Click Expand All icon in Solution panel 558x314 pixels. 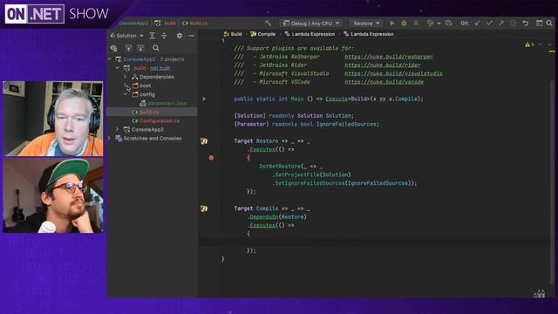coord(152,36)
